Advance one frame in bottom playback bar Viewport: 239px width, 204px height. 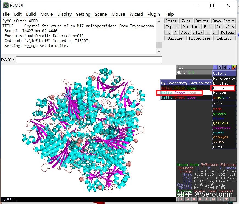tap(207, 199)
